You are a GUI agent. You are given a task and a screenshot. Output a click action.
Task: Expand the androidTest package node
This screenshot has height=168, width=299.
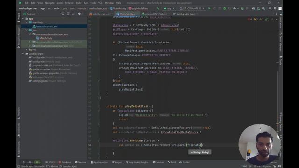pos(30,42)
